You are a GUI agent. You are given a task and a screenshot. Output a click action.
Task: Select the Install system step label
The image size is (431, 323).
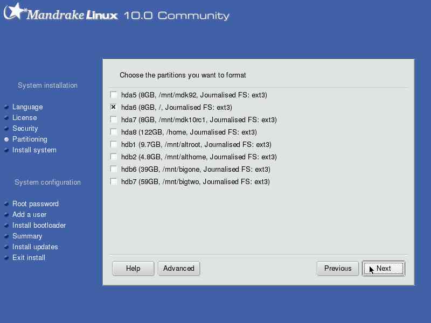34,150
